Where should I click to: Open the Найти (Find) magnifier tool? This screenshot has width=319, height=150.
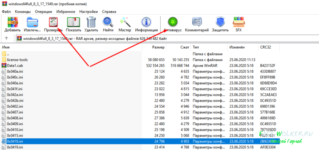click(108, 22)
